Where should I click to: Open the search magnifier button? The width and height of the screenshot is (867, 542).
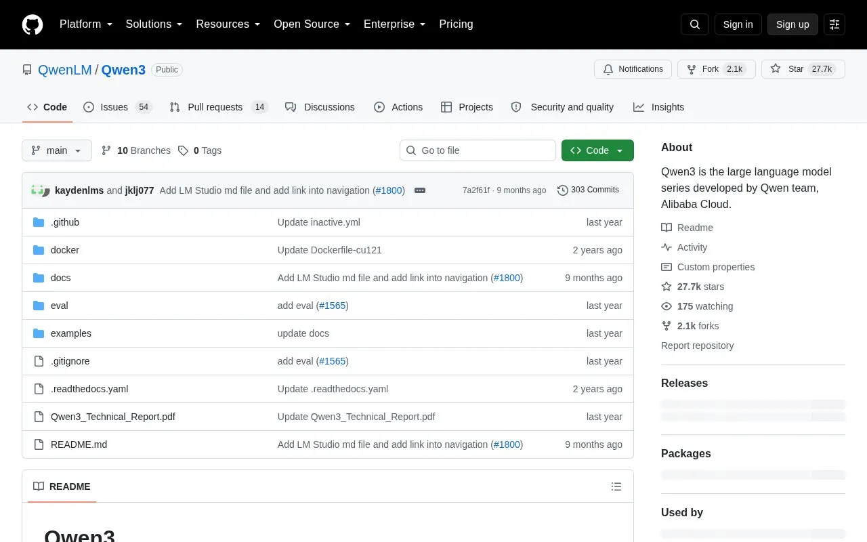(x=695, y=24)
